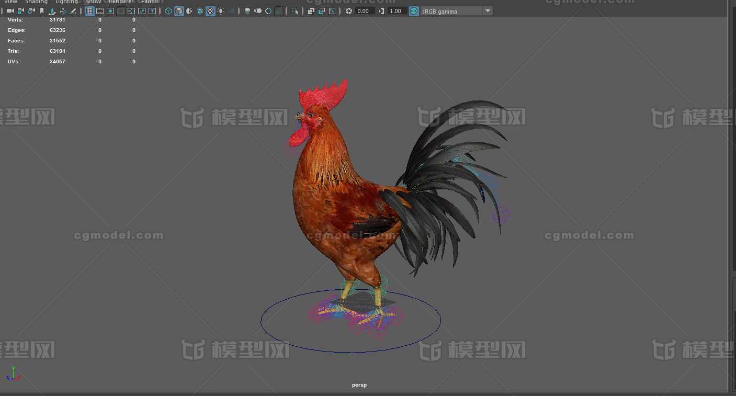Enable Wireframe on Shaded icon
Screen dimensions: 736x396
click(200, 11)
